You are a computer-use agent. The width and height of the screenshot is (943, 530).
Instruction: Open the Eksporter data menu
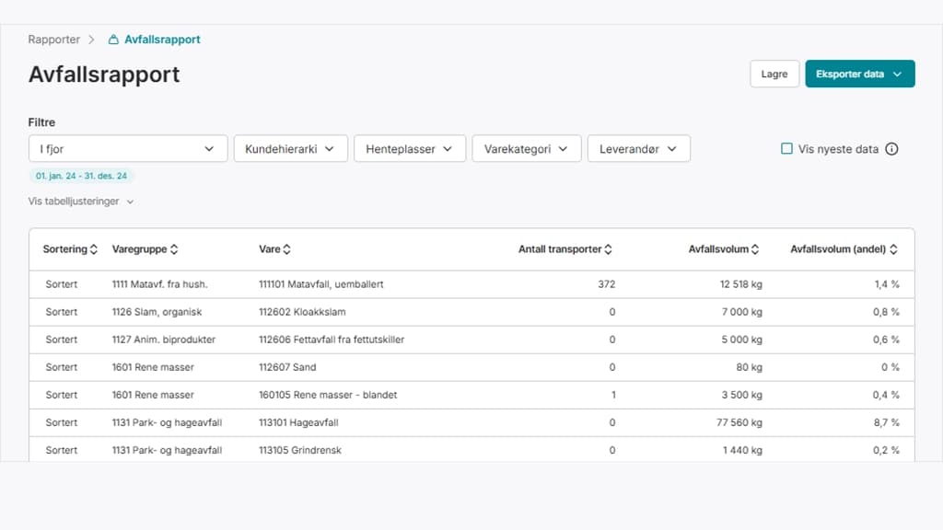[x=859, y=74]
